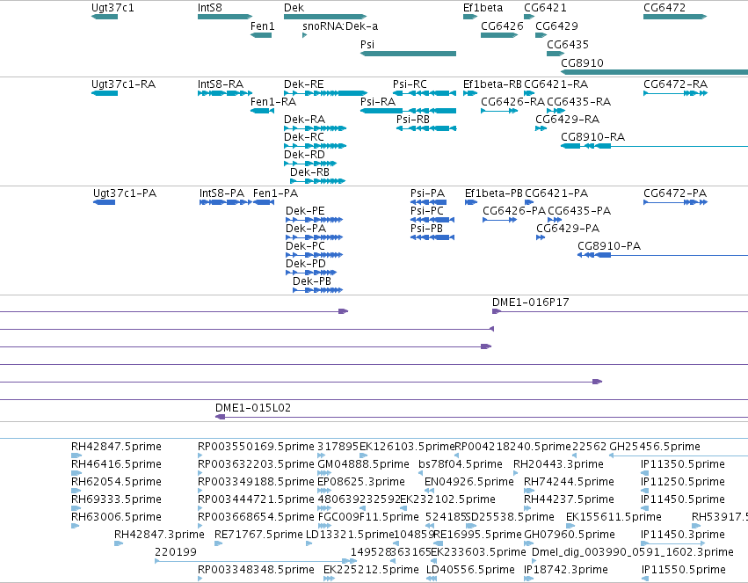Select the bs78f04.5prime EST label

[461, 464]
